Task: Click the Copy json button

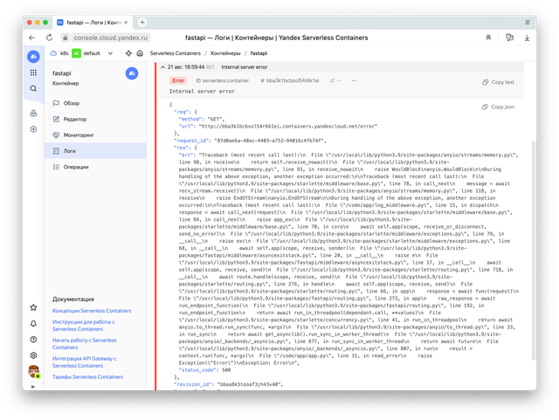Action: pyautogui.click(x=498, y=107)
